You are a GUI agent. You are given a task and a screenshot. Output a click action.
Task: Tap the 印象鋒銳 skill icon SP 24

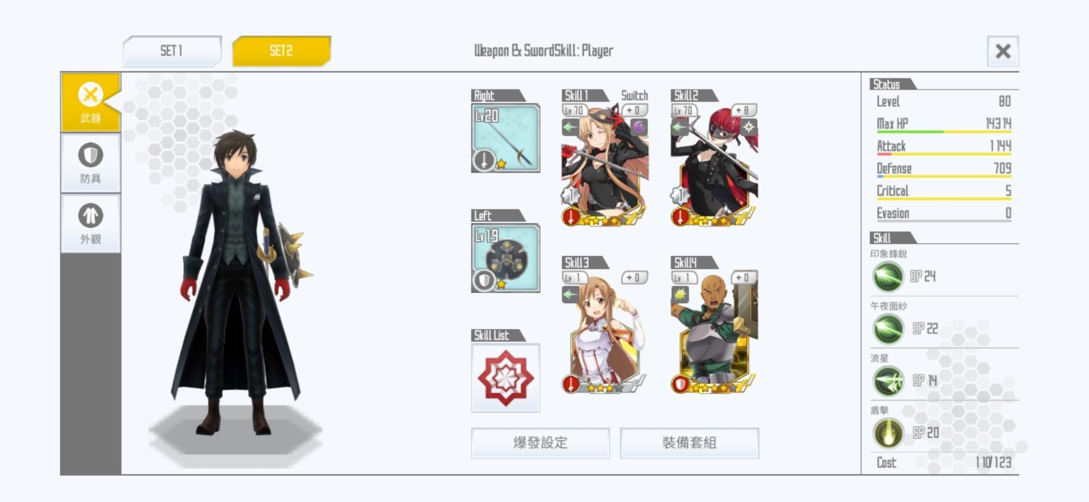coord(888,276)
